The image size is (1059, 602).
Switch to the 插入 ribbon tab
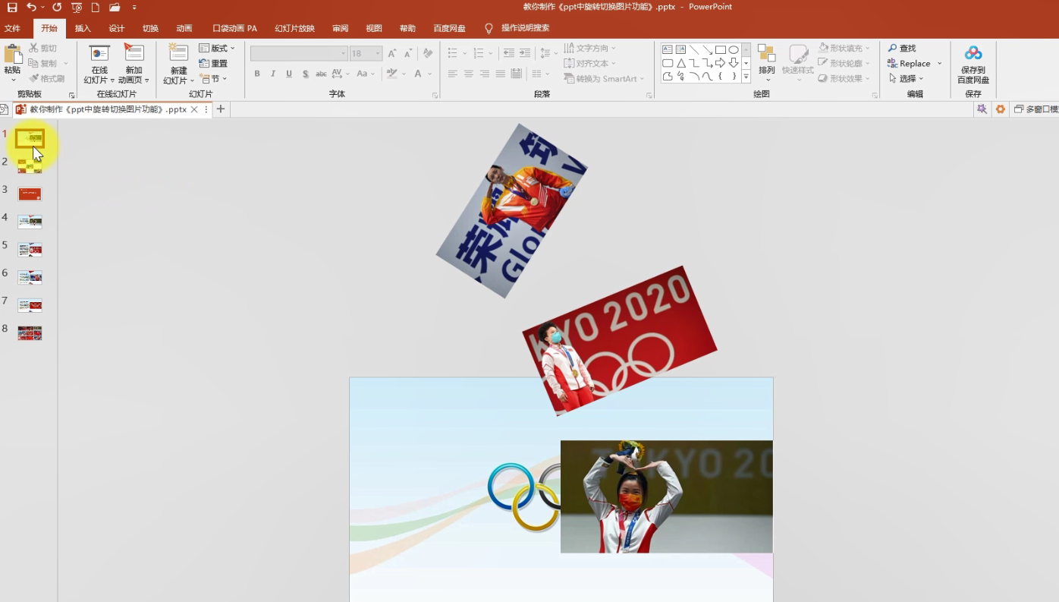(83, 28)
